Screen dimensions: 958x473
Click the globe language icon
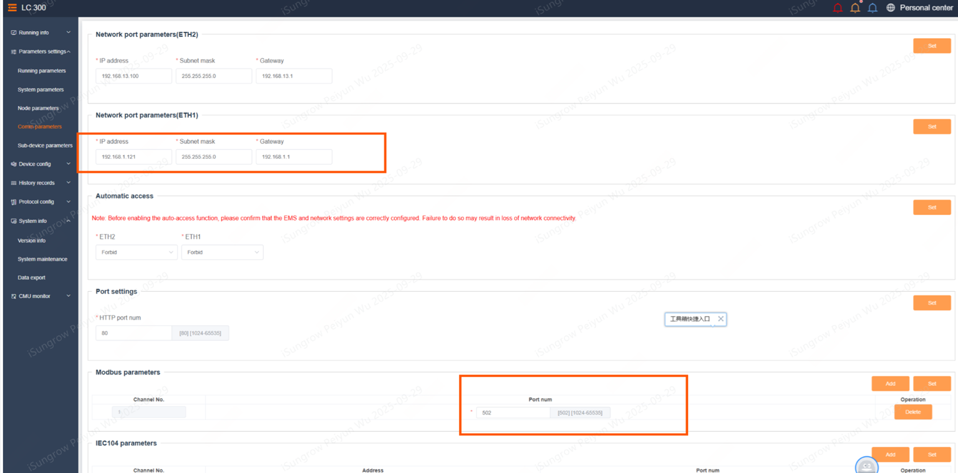(x=891, y=7)
